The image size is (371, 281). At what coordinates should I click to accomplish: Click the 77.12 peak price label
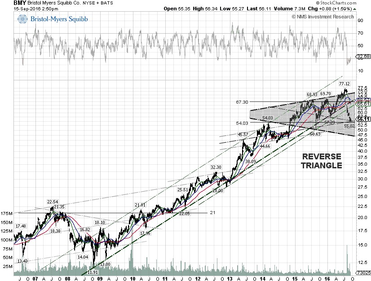click(344, 84)
